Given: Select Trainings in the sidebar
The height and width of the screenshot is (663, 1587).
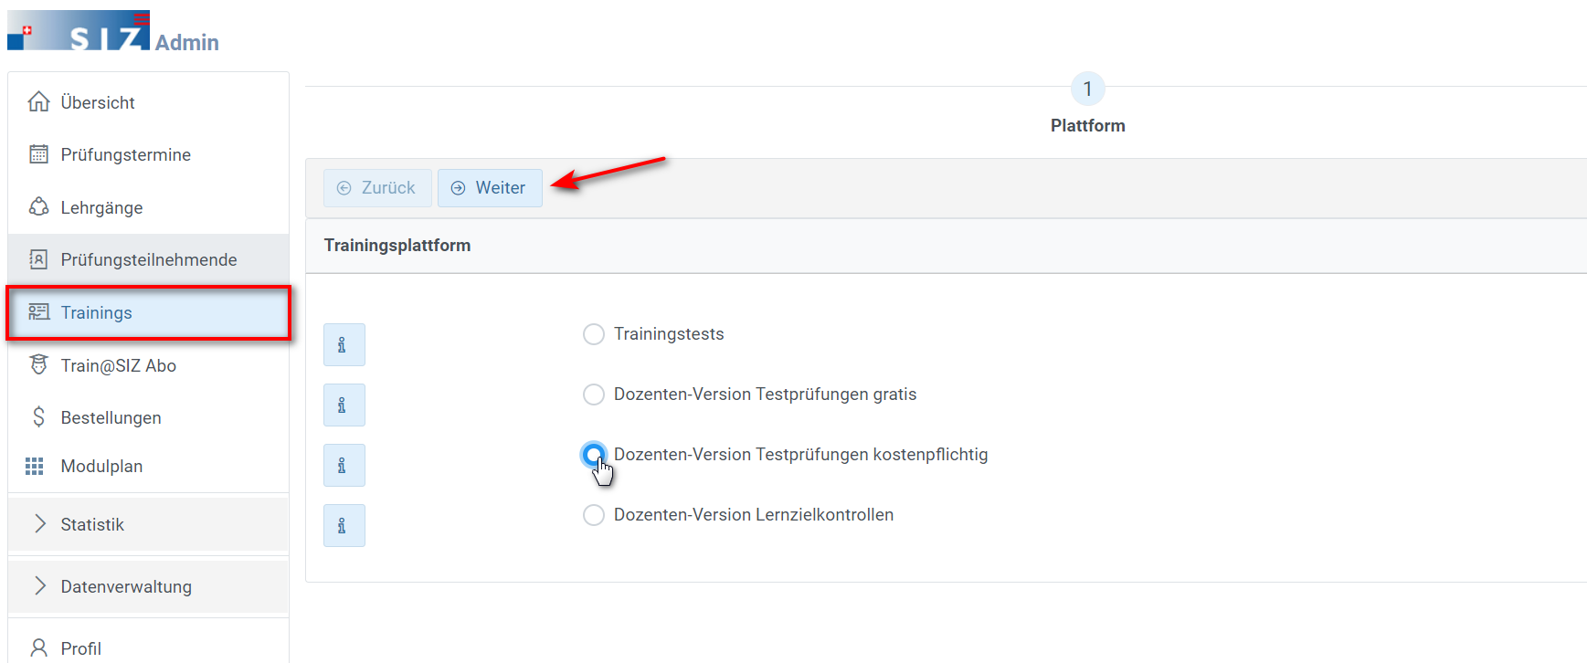Looking at the screenshot, I should pyautogui.click(x=148, y=312).
